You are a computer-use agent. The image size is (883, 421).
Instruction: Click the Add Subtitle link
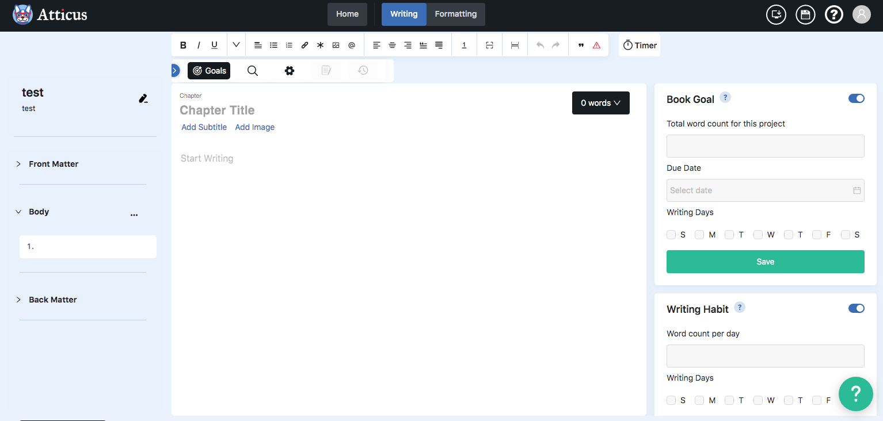pos(204,127)
